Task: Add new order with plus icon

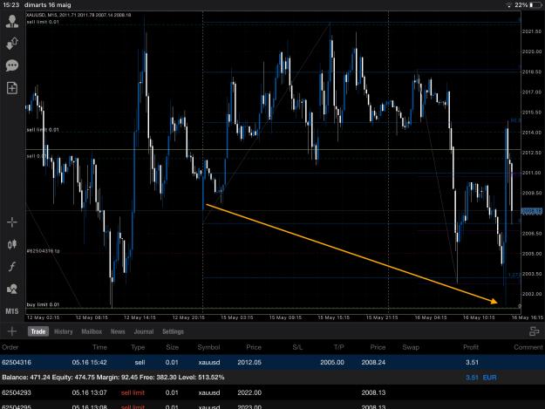Action: pyautogui.click(x=12, y=331)
